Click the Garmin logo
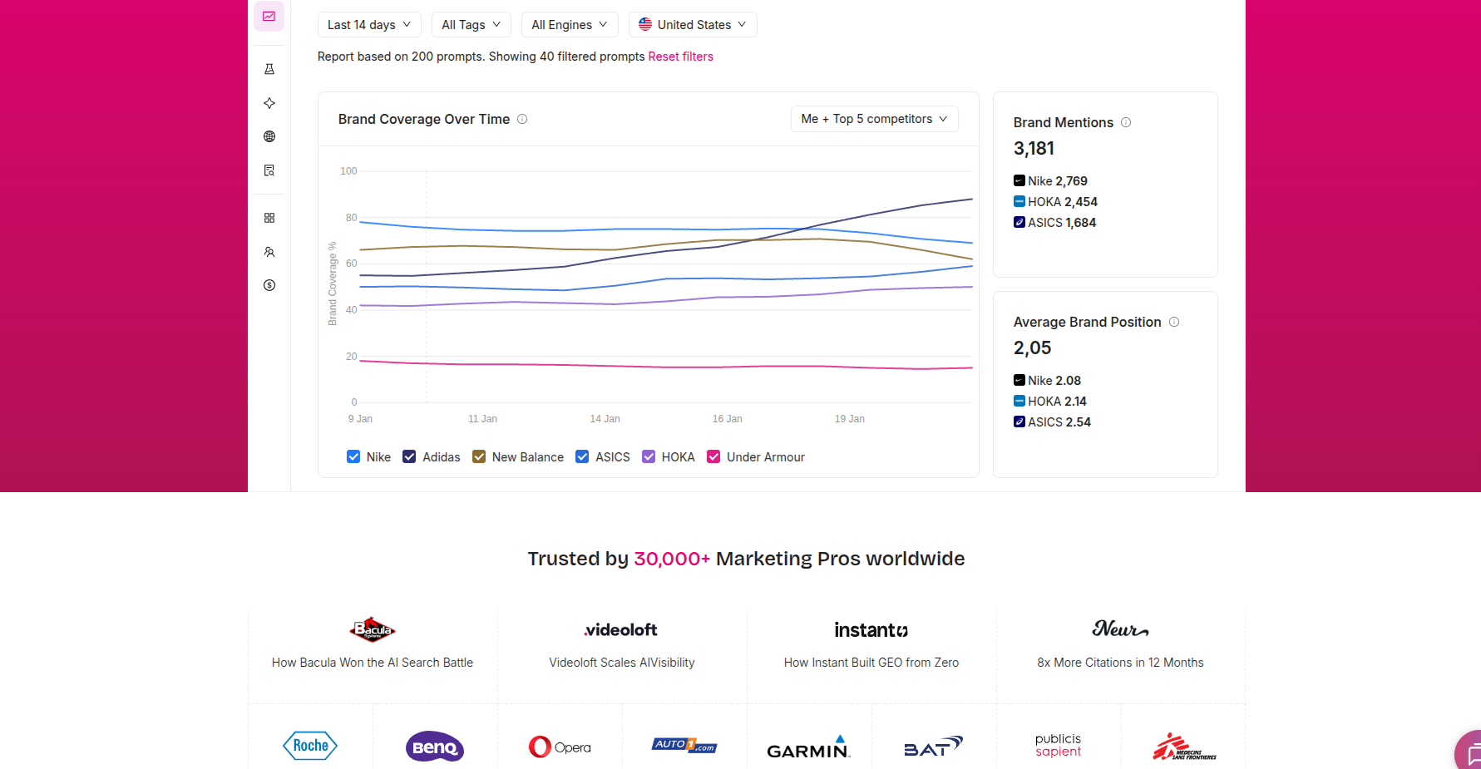Screen dimensions: 1481x769 coord(808,747)
